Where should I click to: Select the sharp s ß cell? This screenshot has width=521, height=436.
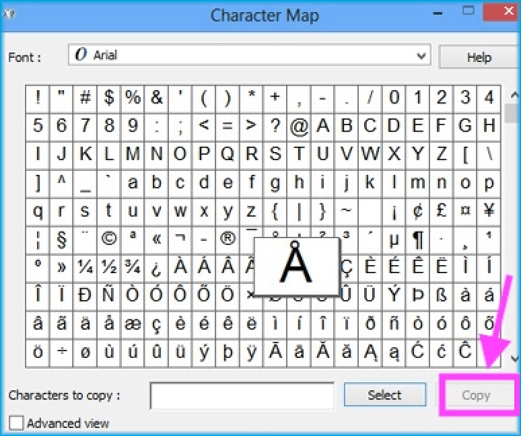[442, 297]
